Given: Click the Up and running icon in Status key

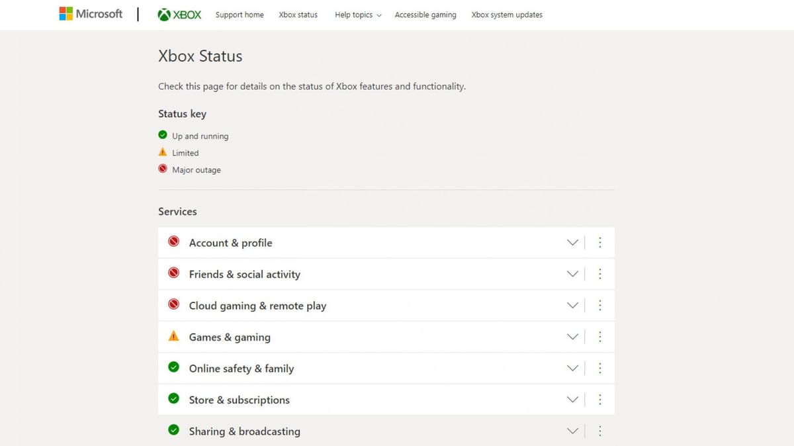Looking at the screenshot, I should click(162, 134).
